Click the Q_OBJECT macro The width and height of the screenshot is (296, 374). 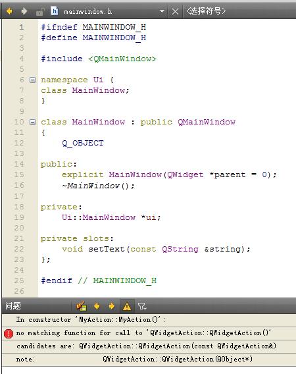tap(83, 143)
